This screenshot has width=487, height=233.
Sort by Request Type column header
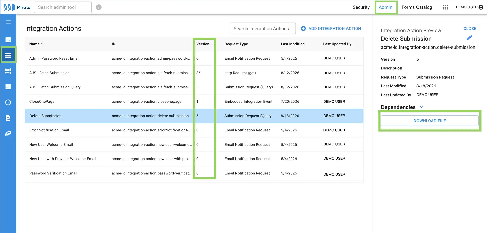236,44
